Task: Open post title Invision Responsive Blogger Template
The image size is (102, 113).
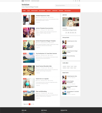Action: pyautogui.click(x=46, y=41)
